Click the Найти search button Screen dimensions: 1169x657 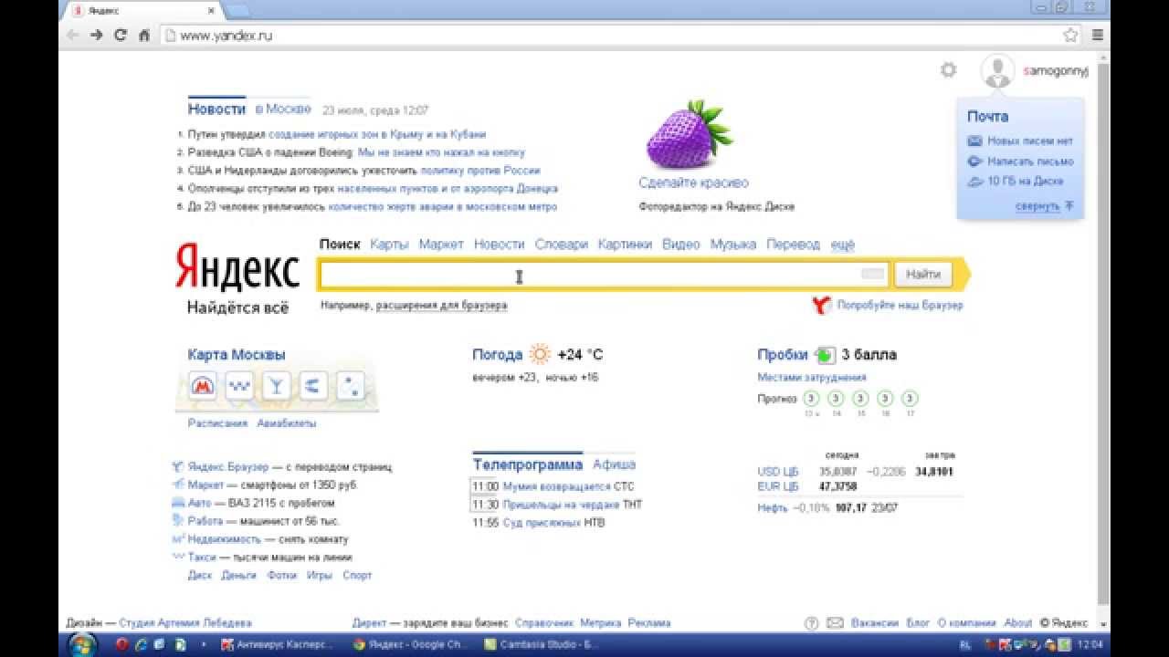click(922, 274)
